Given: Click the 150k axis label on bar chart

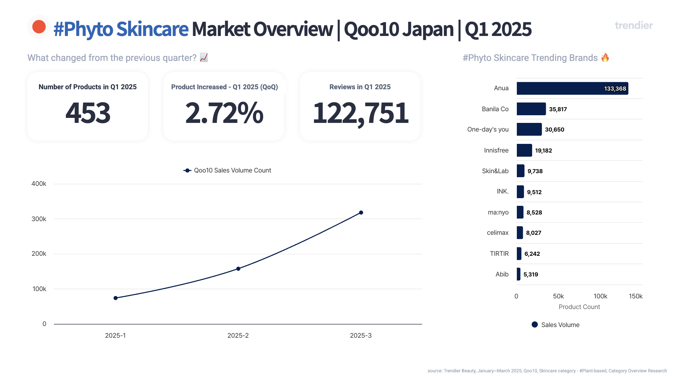Looking at the screenshot, I should point(635,296).
